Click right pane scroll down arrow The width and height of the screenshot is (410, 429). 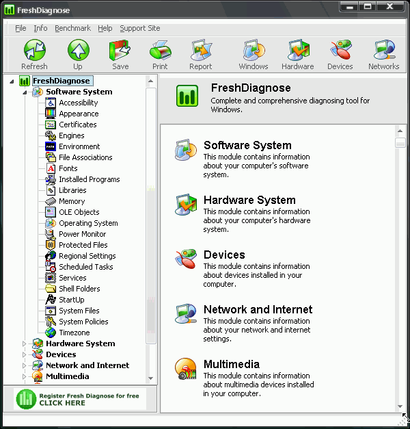click(x=400, y=406)
